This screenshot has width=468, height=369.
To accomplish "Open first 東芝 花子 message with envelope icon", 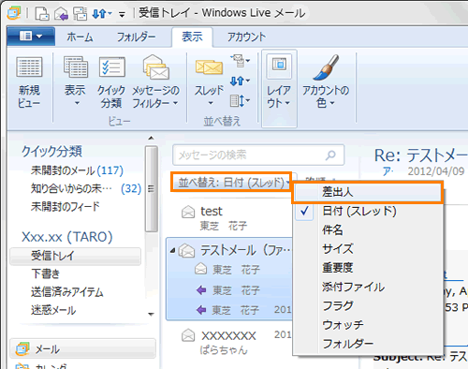I will pos(229,270).
